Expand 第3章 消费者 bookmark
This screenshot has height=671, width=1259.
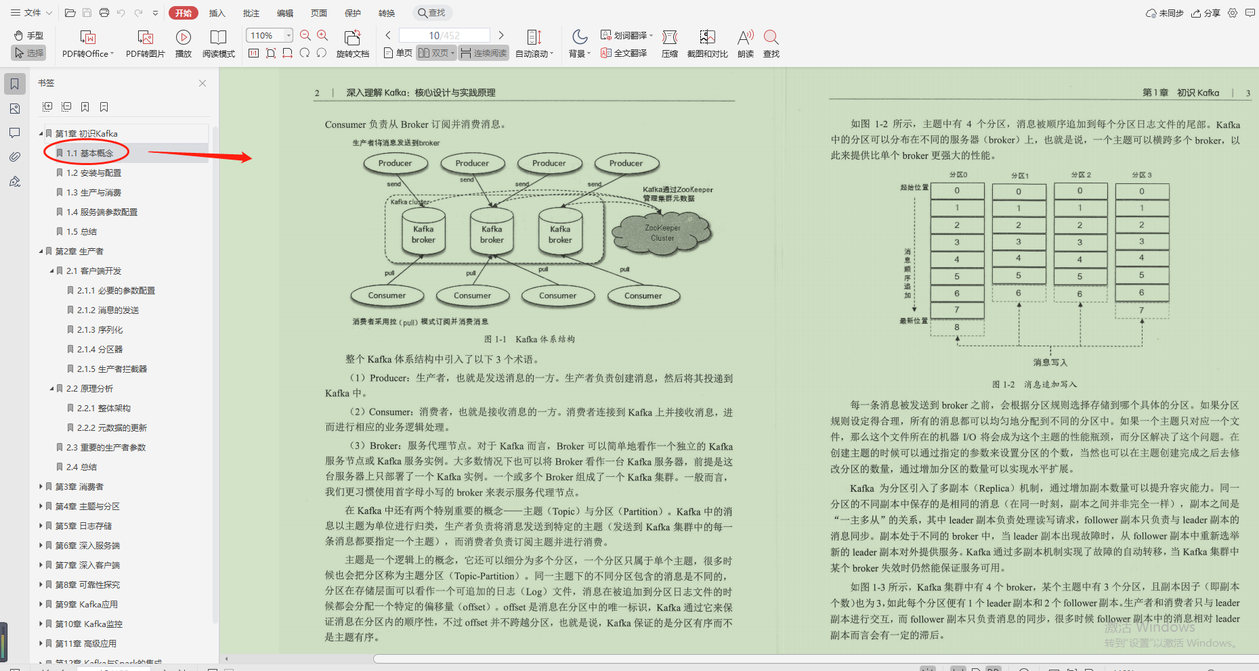tap(41, 487)
